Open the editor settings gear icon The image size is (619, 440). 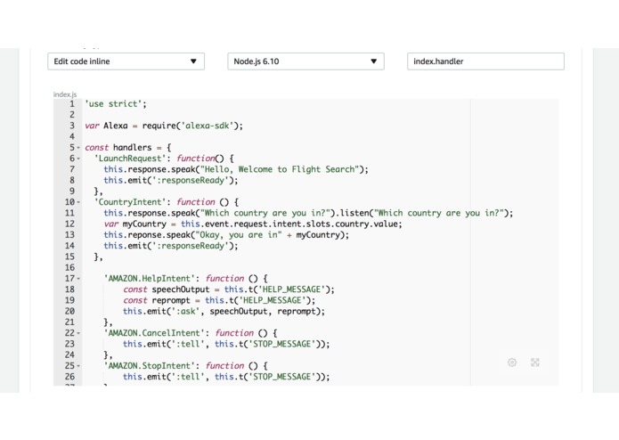[x=512, y=363]
